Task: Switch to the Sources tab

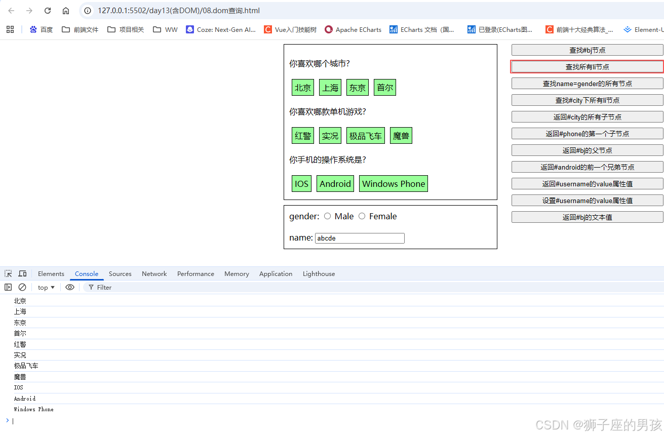Action: click(x=120, y=273)
